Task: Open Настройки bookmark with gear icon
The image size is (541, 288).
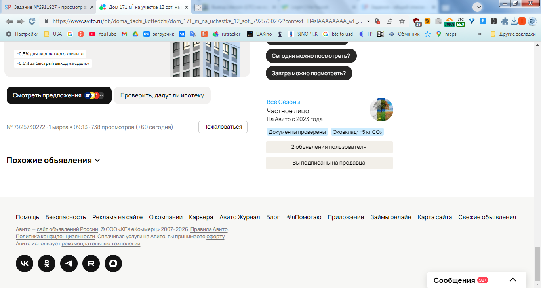Action: [22, 34]
